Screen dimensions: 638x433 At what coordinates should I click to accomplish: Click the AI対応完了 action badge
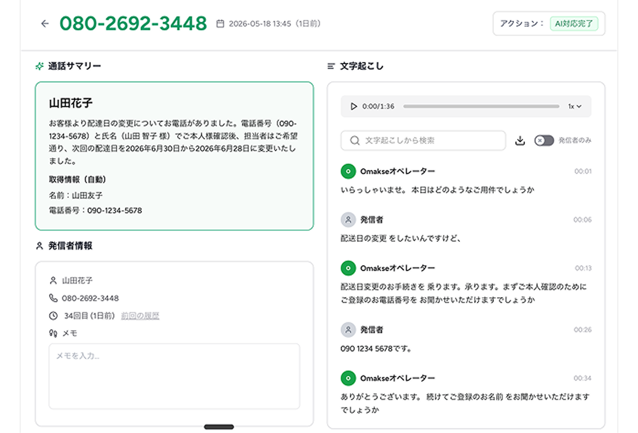point(574,24)
